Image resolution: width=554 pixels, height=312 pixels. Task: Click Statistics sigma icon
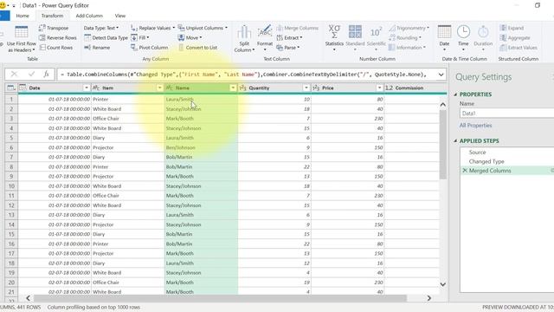[x=334, y=32]
